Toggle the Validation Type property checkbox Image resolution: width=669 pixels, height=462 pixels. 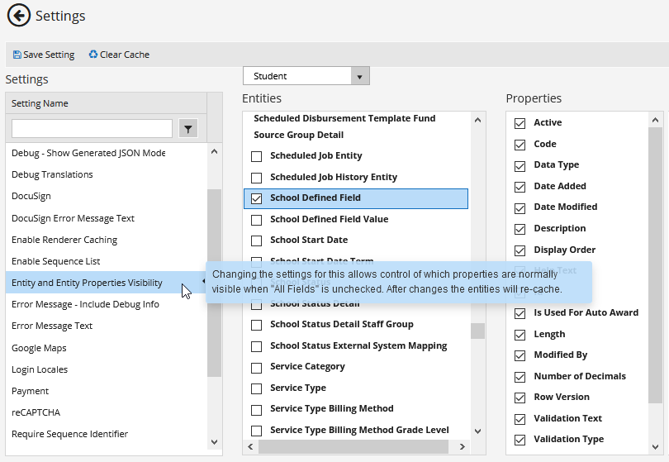coord(520,440)
